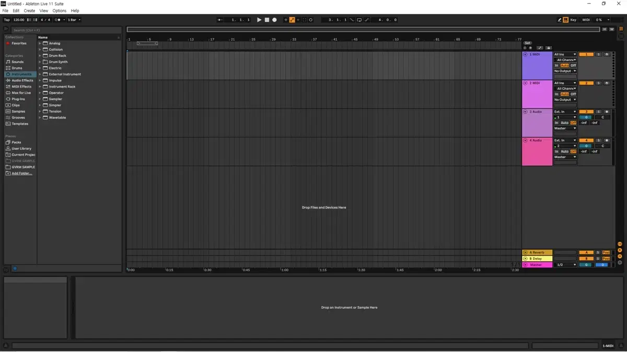Screen dimensions: 627x352
Task: Open the Edit menu
Action: click(16, 10)
